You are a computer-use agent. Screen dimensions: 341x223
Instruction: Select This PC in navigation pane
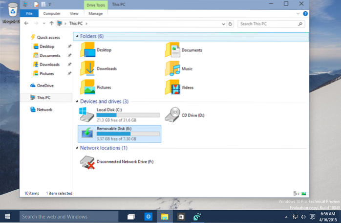click(x=46, y=97)
